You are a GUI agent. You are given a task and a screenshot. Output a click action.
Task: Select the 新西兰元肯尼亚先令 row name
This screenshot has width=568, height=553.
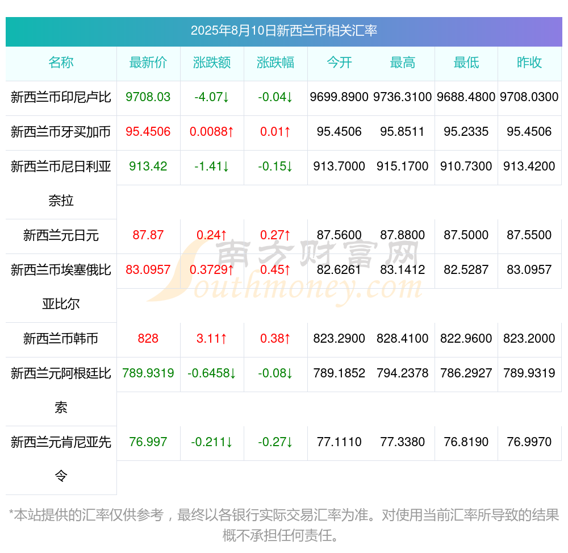click(61, 459)
